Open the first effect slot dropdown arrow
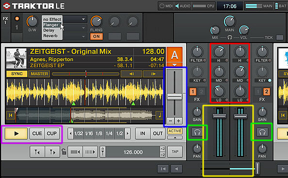 pos(83,19)
